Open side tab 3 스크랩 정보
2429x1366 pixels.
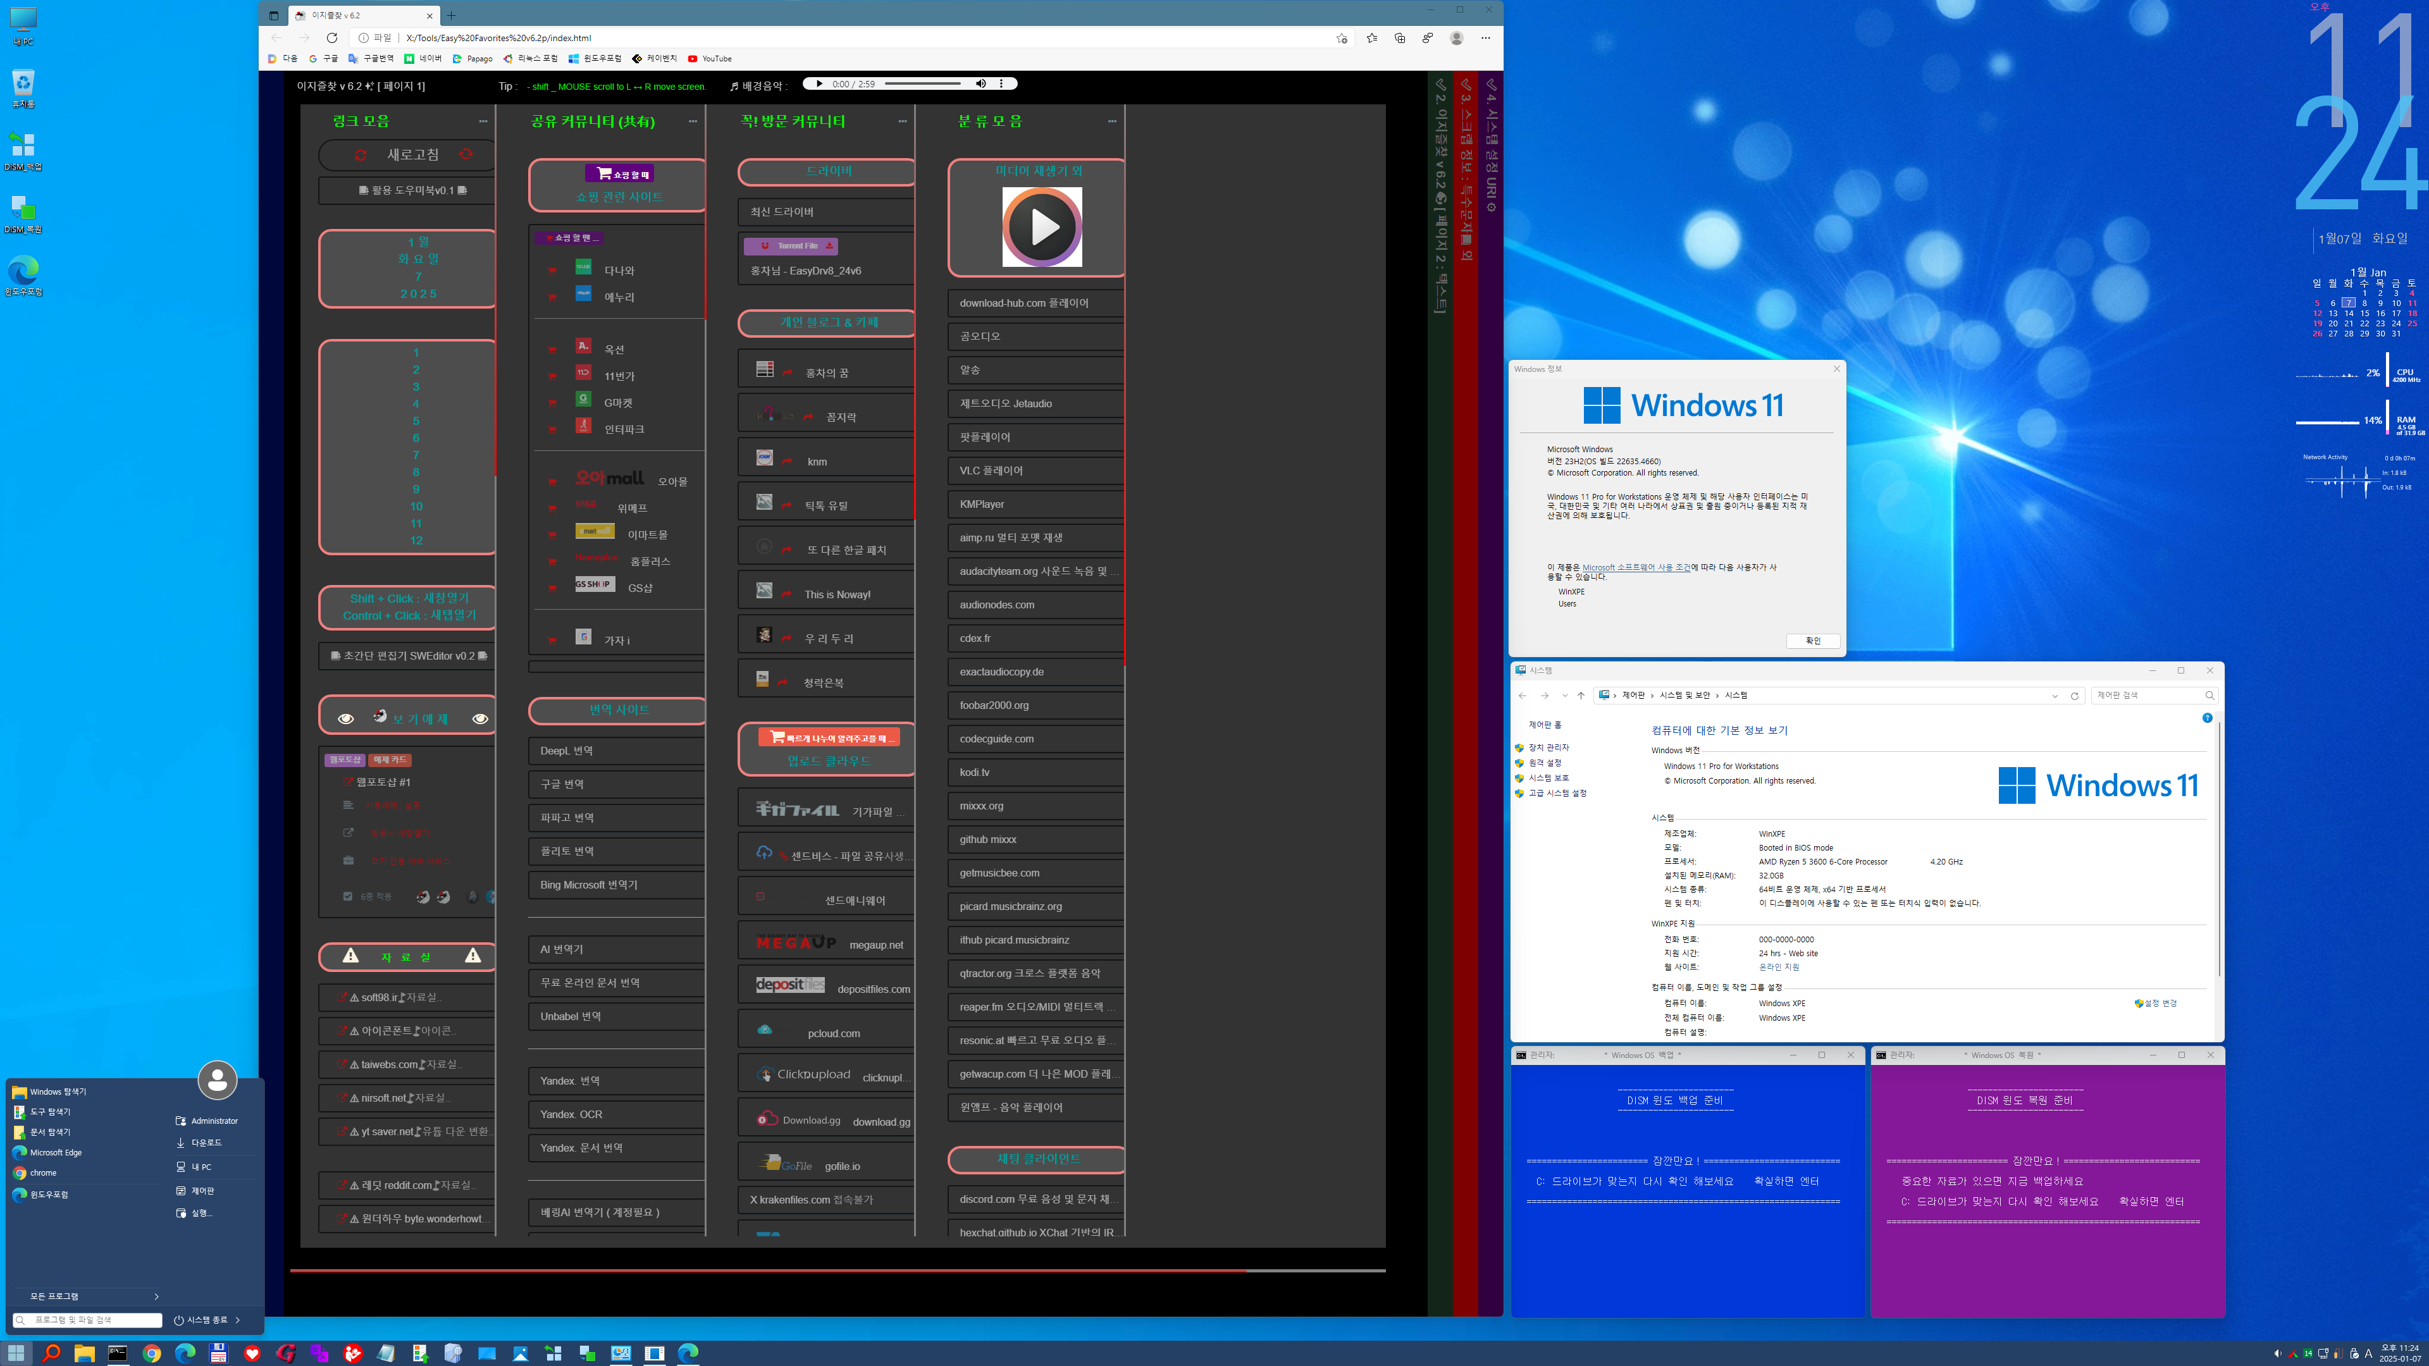click(1466, 169)
